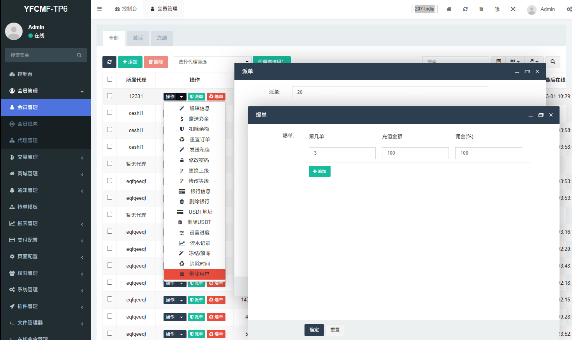Click the 确定 button in 爆单 dialog
572x340 pixels.
pyautogui.click(x=314, y=330)
